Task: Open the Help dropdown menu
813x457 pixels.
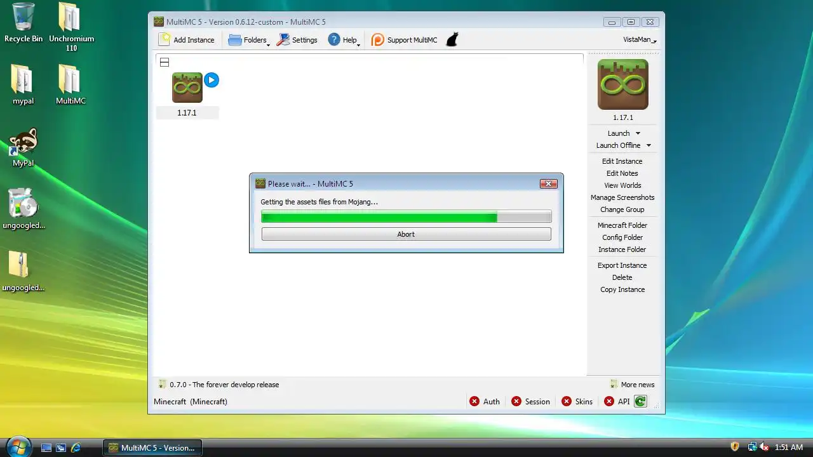Action: coord(344,40)
